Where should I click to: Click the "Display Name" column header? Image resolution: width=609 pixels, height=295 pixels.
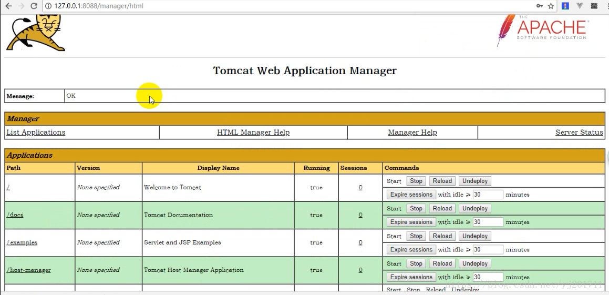tap(218, 168)
